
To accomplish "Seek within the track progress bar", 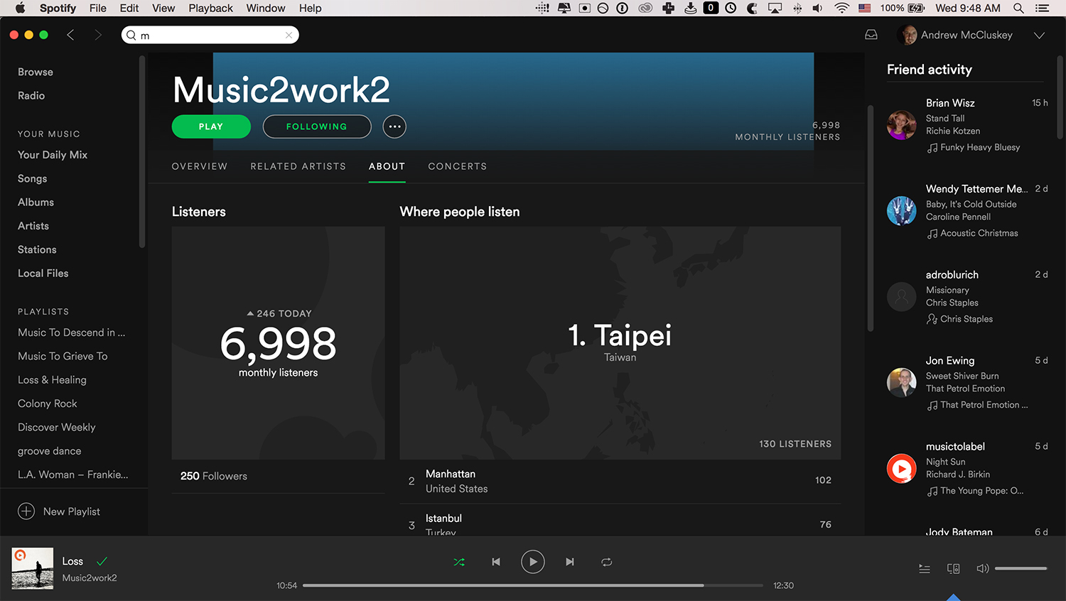I will coord(533,585).
